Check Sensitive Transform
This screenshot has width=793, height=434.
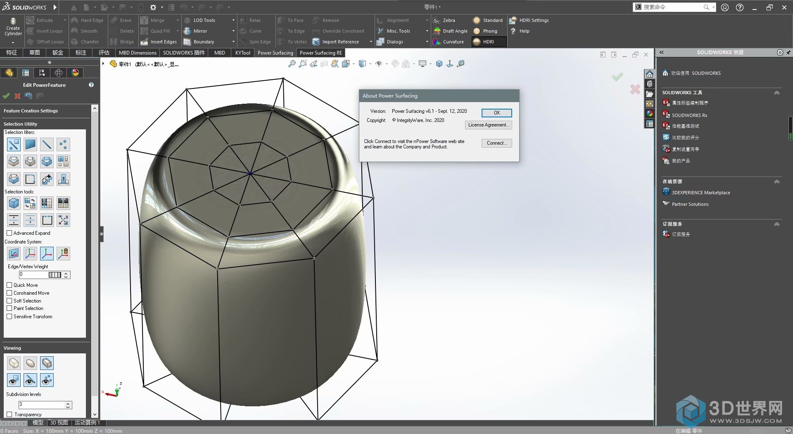tap(9, 317)
